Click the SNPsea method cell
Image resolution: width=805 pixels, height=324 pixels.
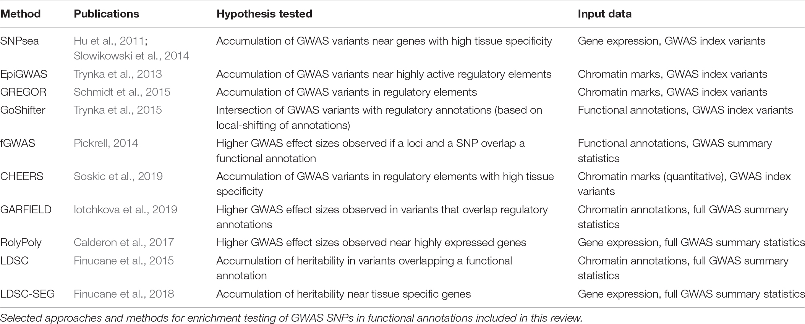[x=19, y=41]
